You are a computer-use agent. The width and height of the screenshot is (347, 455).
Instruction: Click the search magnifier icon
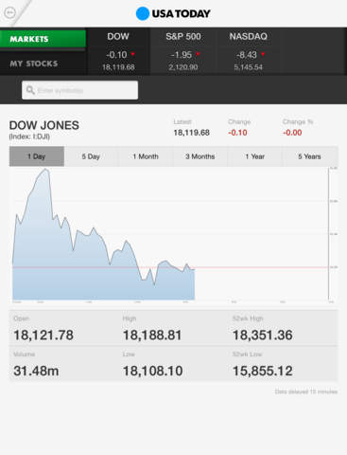30,90
